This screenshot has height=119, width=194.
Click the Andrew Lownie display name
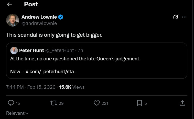(x=39, y=17)
